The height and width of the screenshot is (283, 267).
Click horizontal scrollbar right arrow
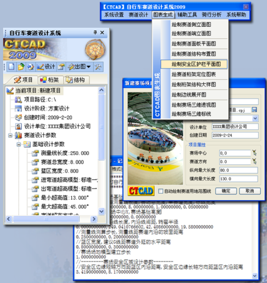point(94,219)
